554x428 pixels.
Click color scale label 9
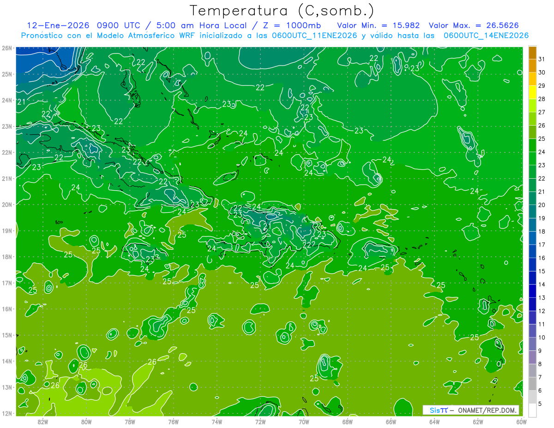coord(541,351)
